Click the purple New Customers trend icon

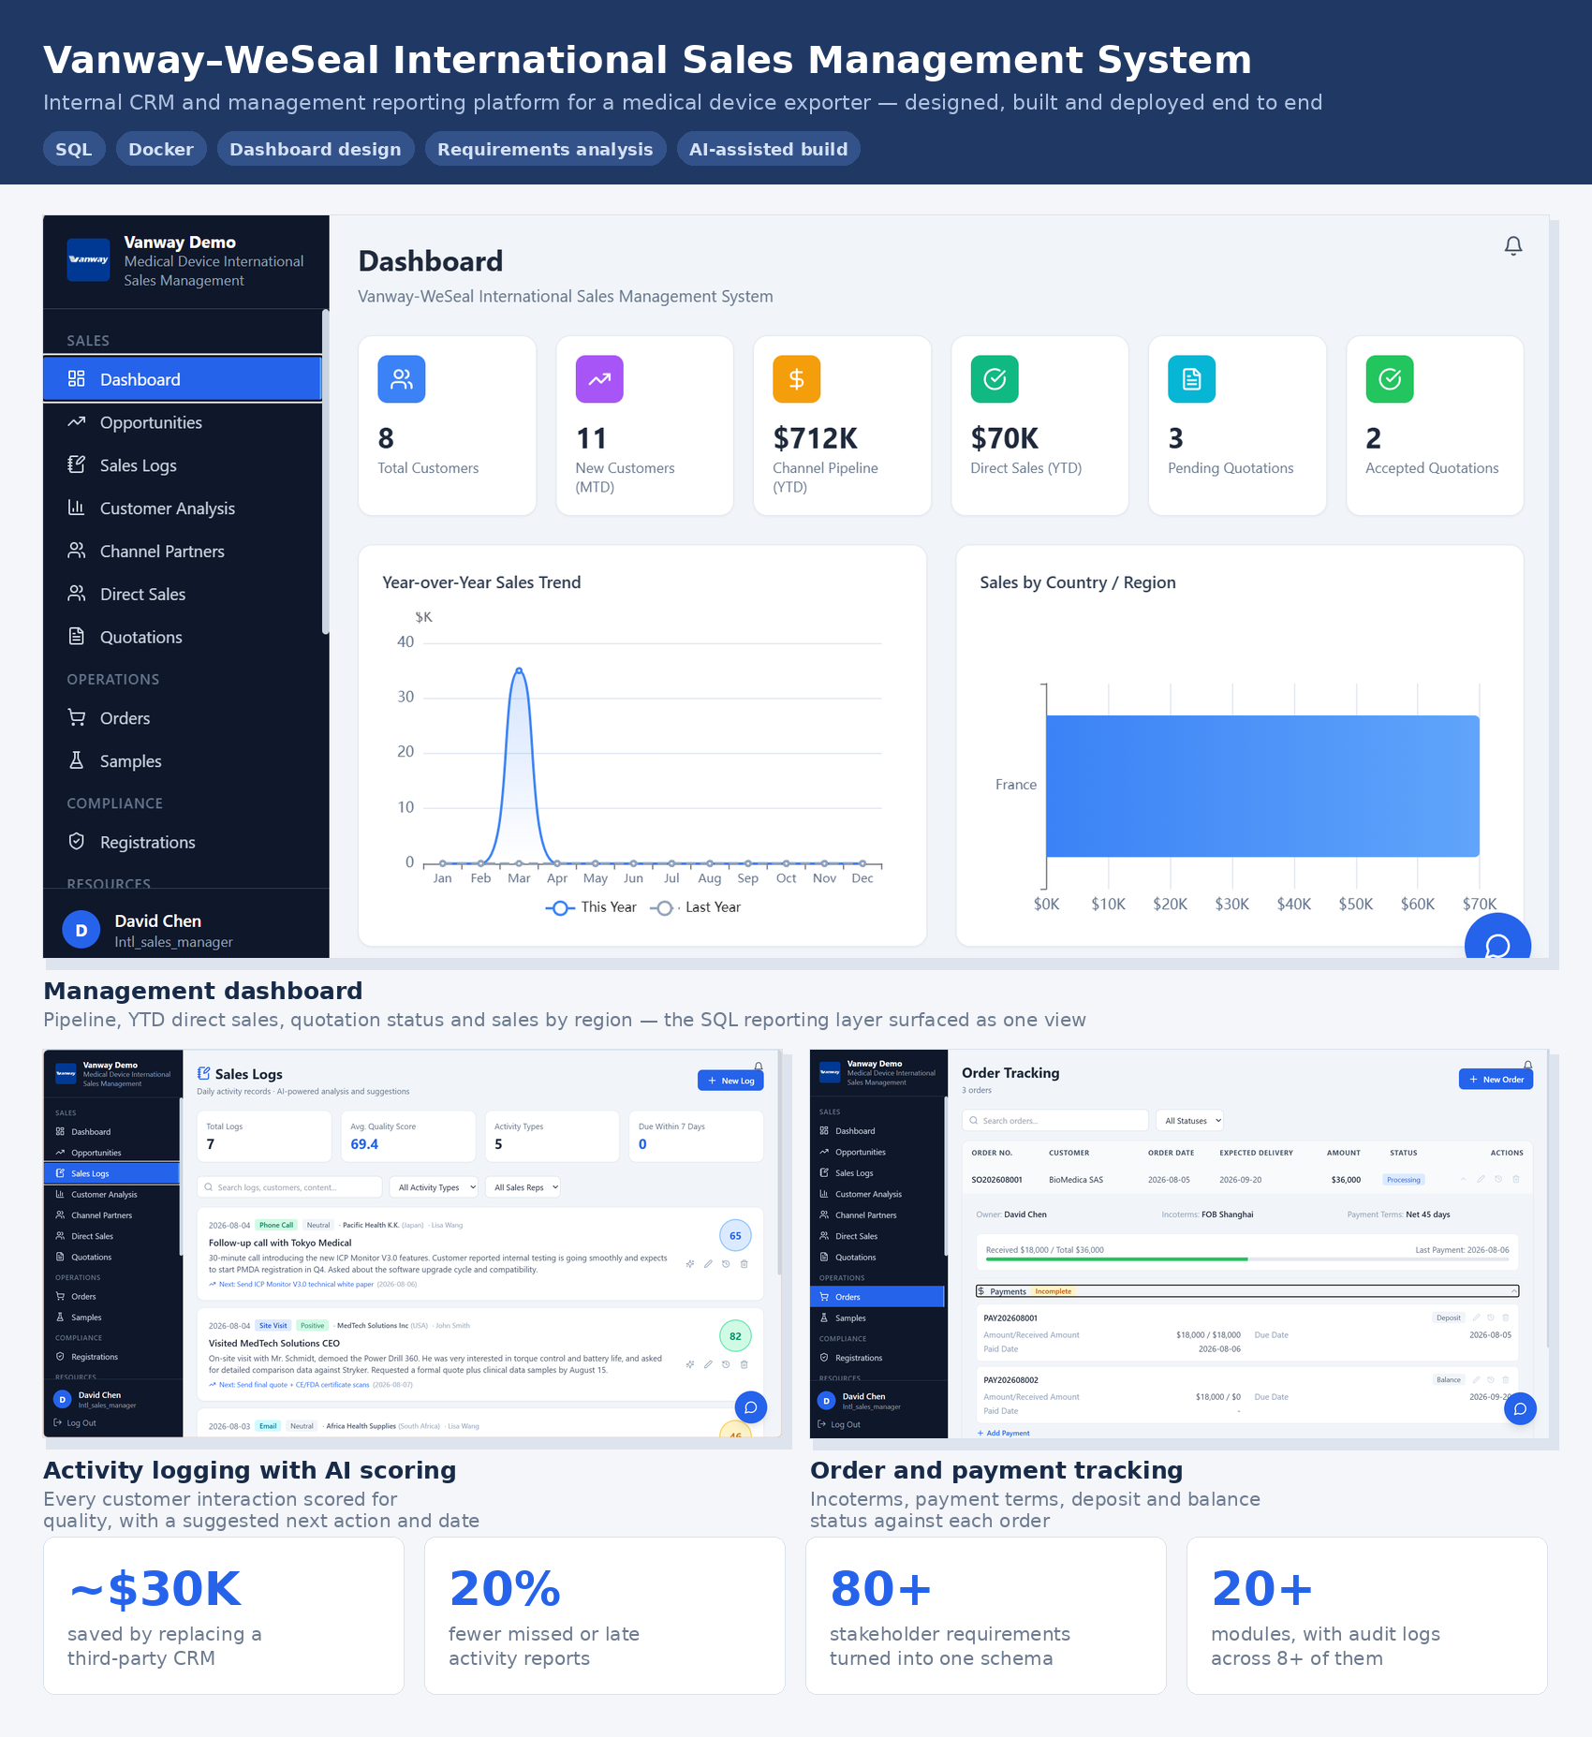[x=599, y=379]
